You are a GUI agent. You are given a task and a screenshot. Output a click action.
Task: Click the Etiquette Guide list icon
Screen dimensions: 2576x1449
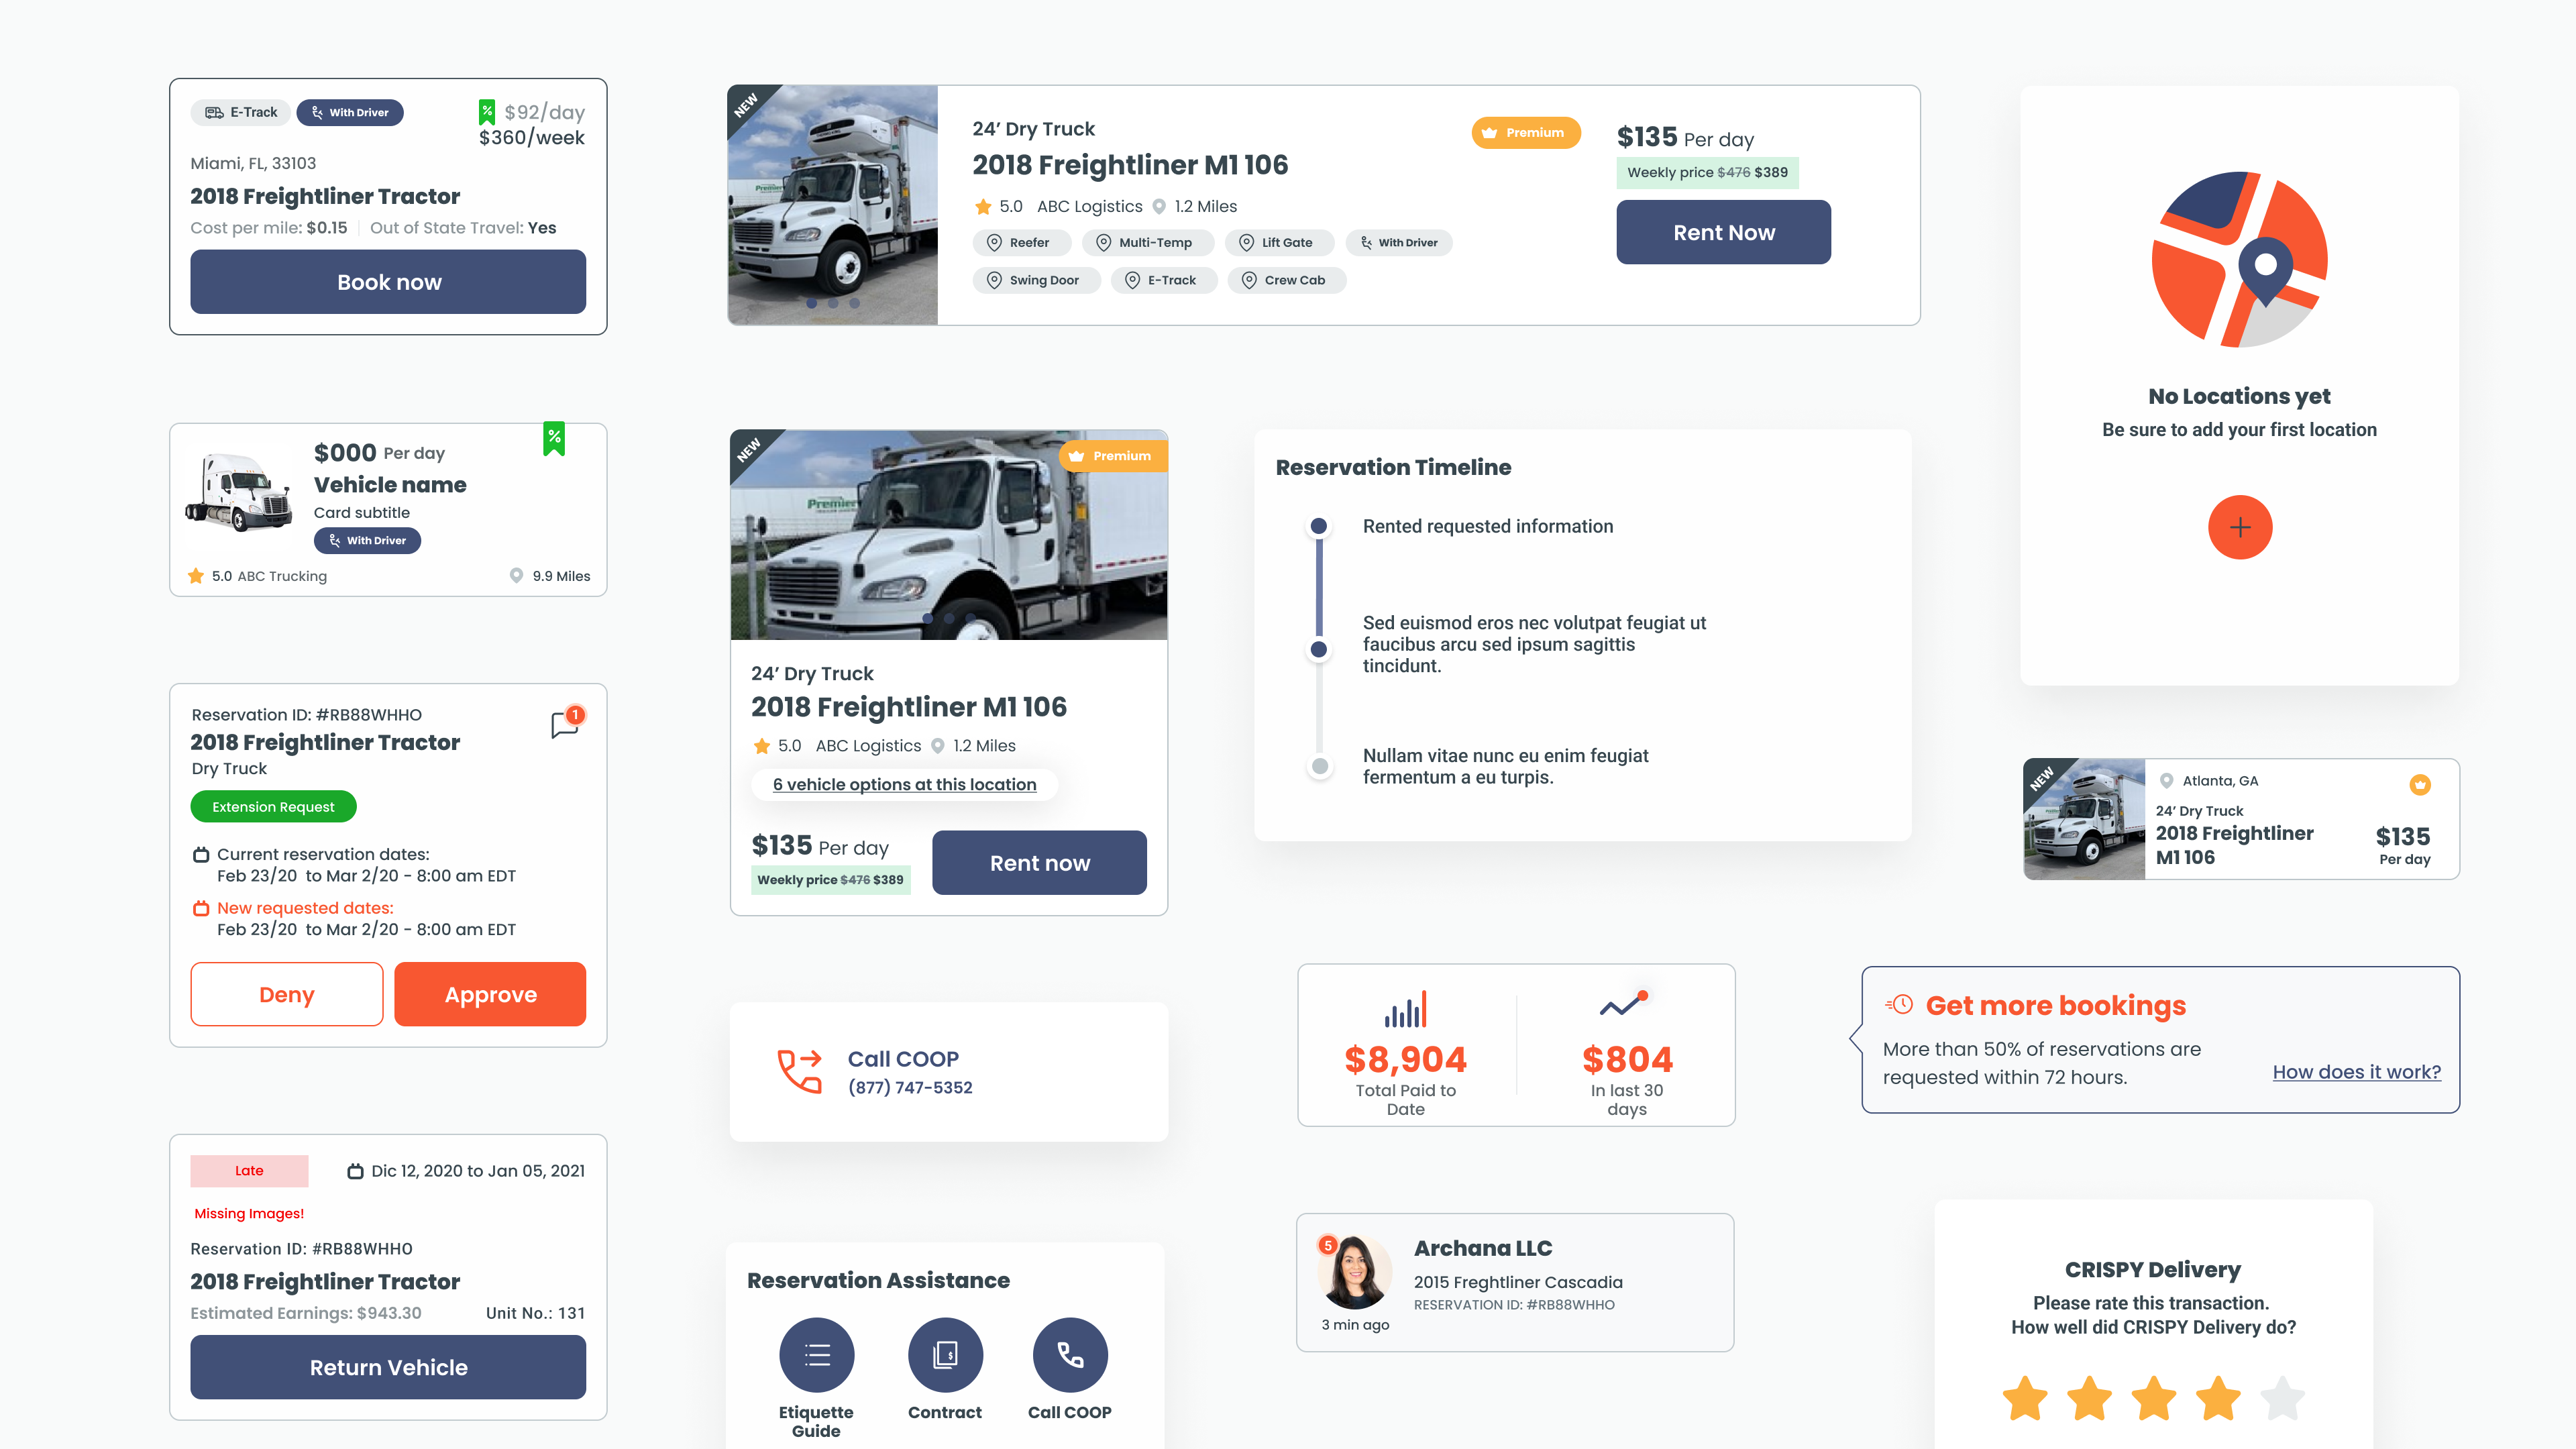[x=816, y=1355]
